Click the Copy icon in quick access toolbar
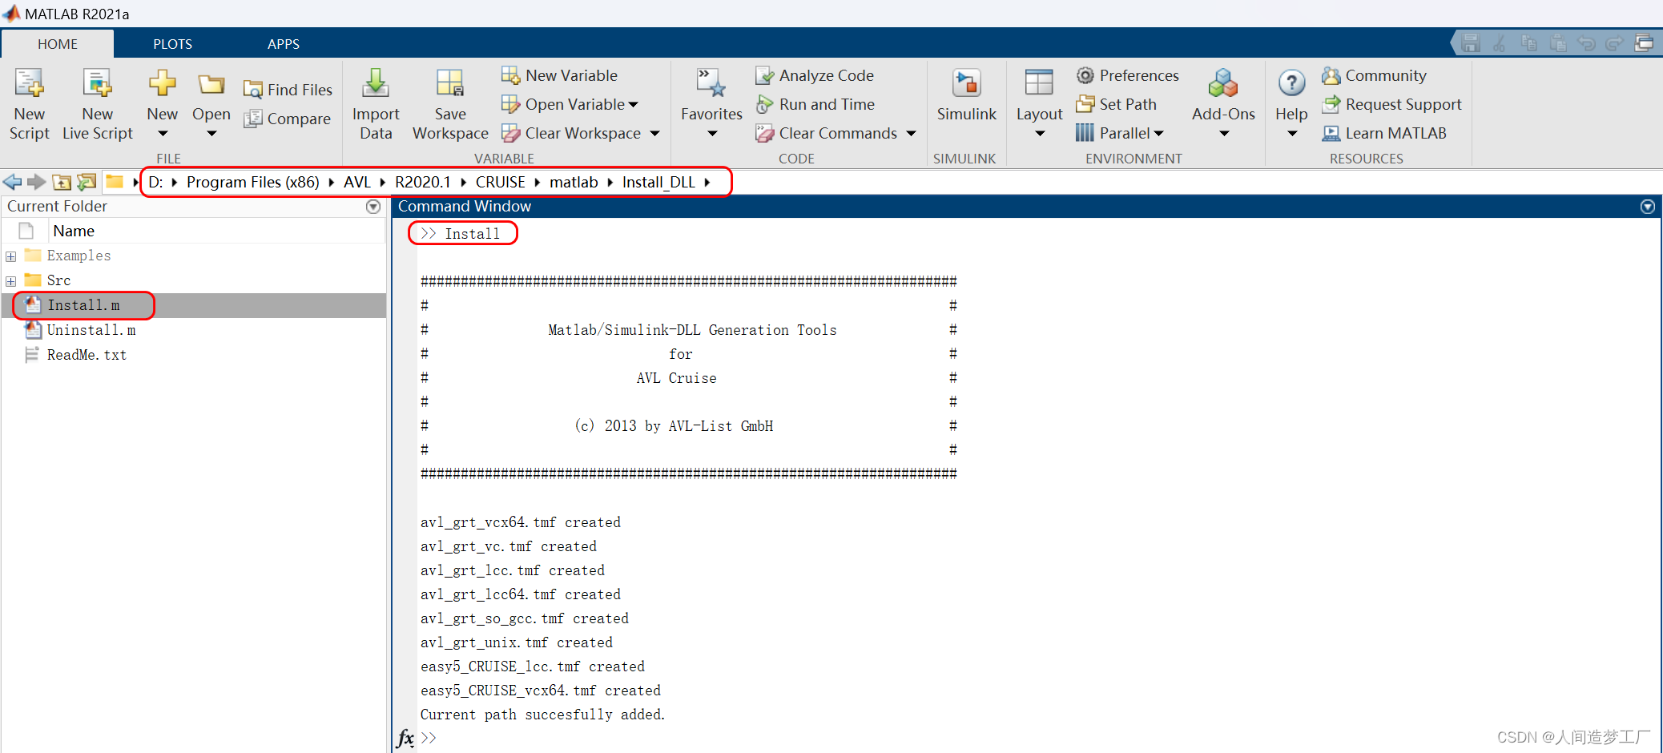Viewport: 1663px width, 753px height. 1528,43
